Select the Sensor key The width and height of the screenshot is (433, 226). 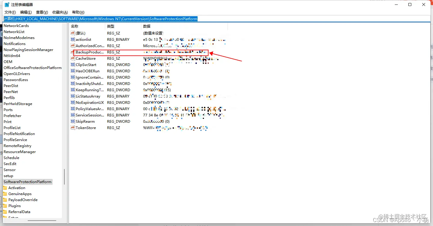tap(10, 170)
